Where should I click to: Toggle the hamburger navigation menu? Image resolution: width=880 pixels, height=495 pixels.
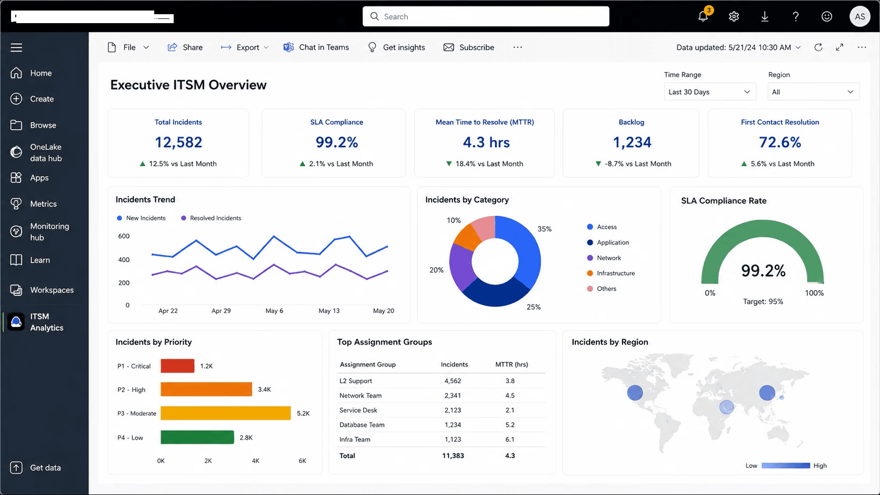point(16,47)
